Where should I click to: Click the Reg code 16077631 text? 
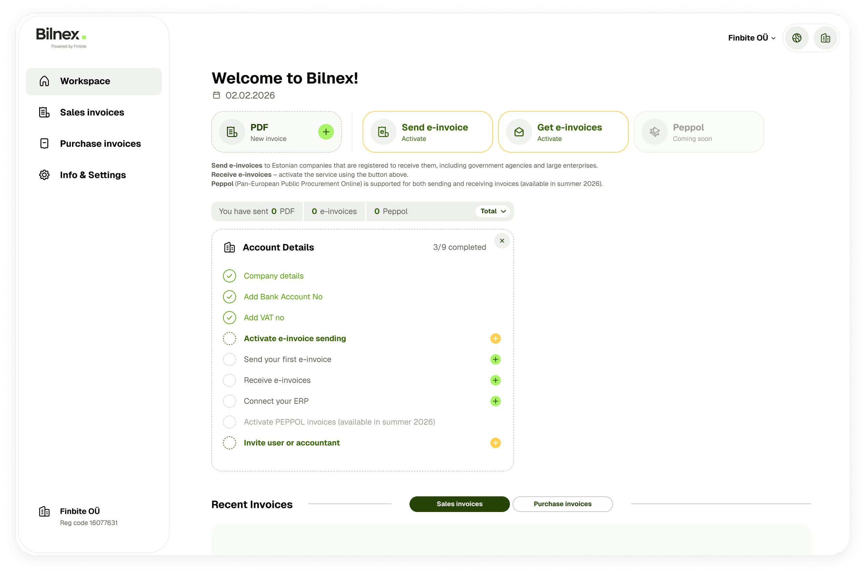point(89,523)
